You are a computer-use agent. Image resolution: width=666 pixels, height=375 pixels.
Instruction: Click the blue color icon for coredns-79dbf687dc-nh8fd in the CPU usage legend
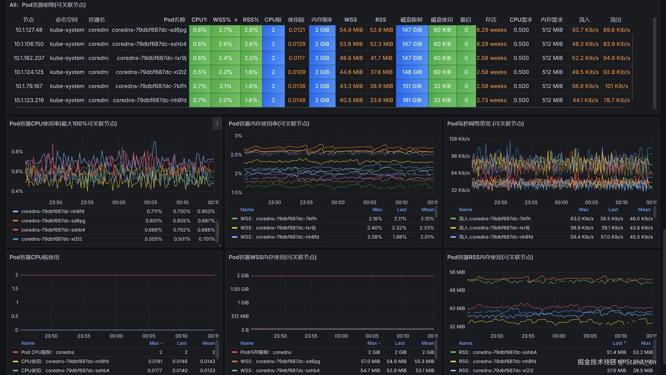point(15,211)
